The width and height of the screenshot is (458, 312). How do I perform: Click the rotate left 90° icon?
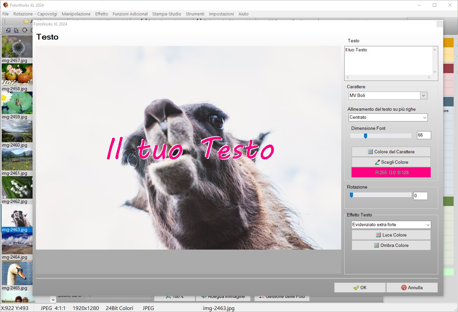[x=8, y=30]
